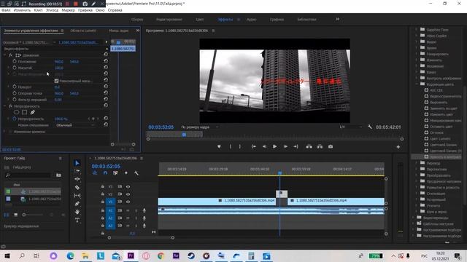Click the Extract button in program monitor
This screenshot has width=467, height=262.
(320, 146)
